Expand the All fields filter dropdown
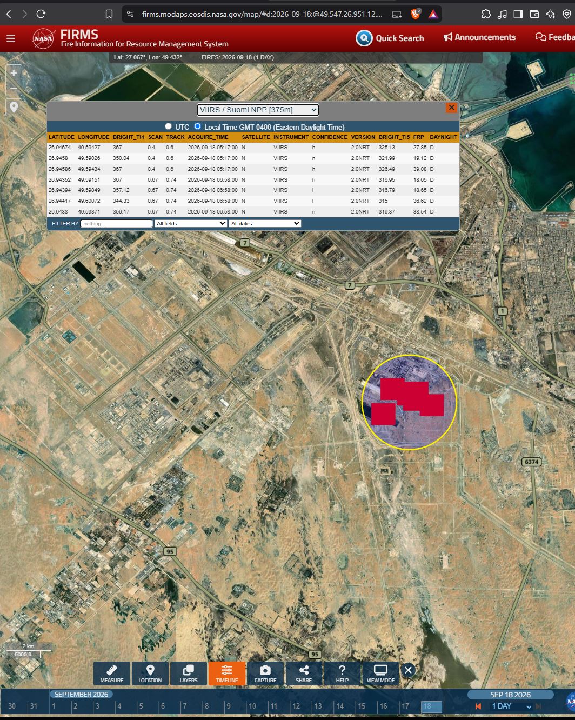 [x=191, y=223]
